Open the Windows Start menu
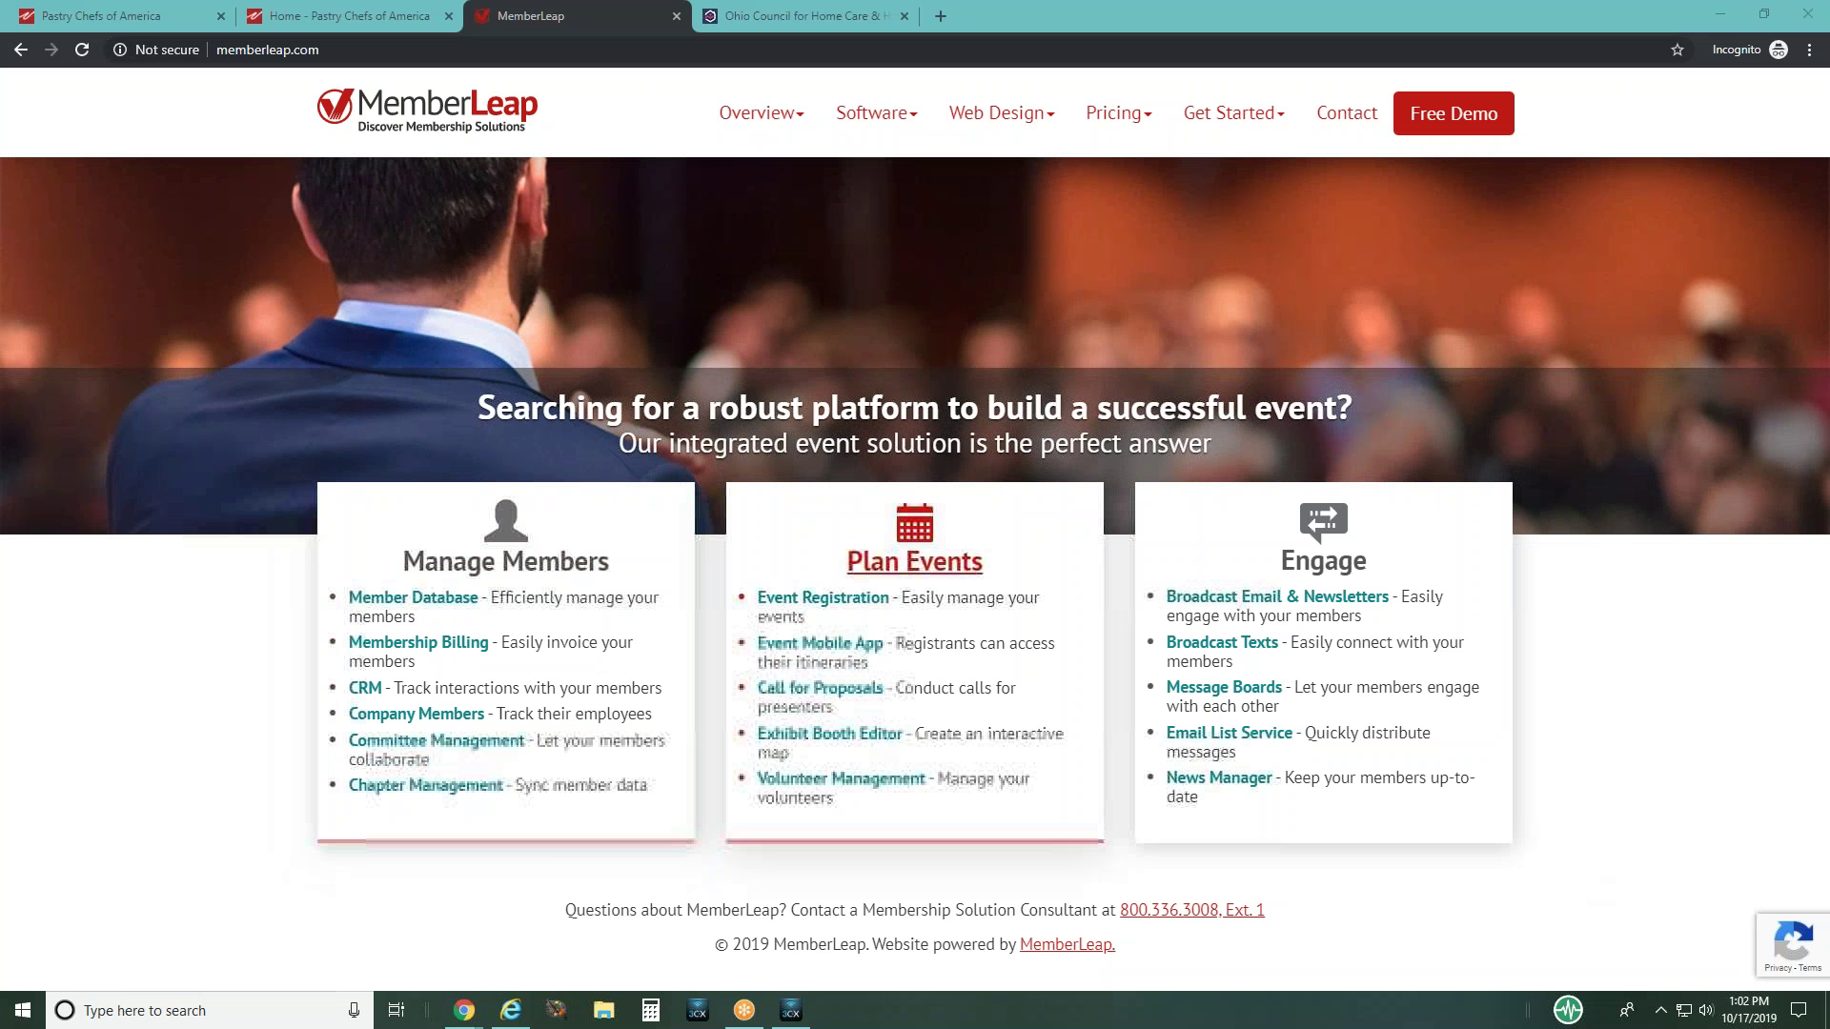 pos(23,1010)
